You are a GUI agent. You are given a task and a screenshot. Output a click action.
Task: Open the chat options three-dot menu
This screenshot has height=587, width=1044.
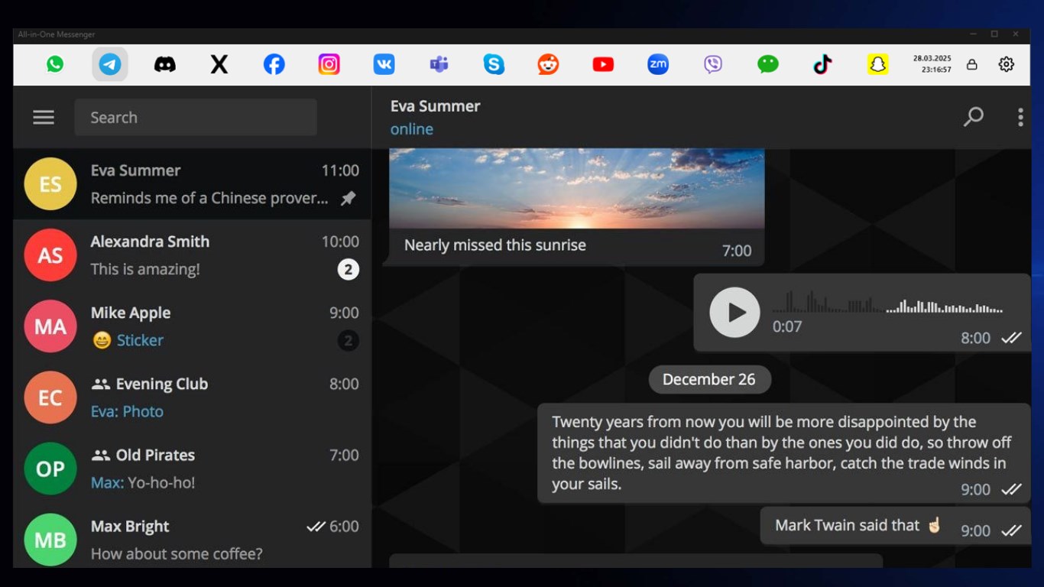pos(1020,116)
